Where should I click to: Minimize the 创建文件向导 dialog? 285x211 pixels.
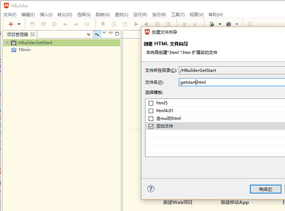point(280,32)
